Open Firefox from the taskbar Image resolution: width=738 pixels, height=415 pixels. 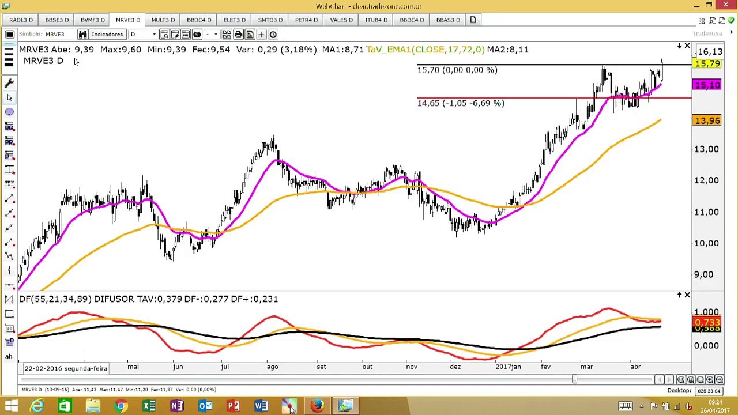point(317,406)
